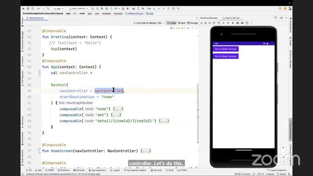Open Search Everywhere magnifier icon
The image size is (313, 176).
pyautogui.click(x=280, y=9)
